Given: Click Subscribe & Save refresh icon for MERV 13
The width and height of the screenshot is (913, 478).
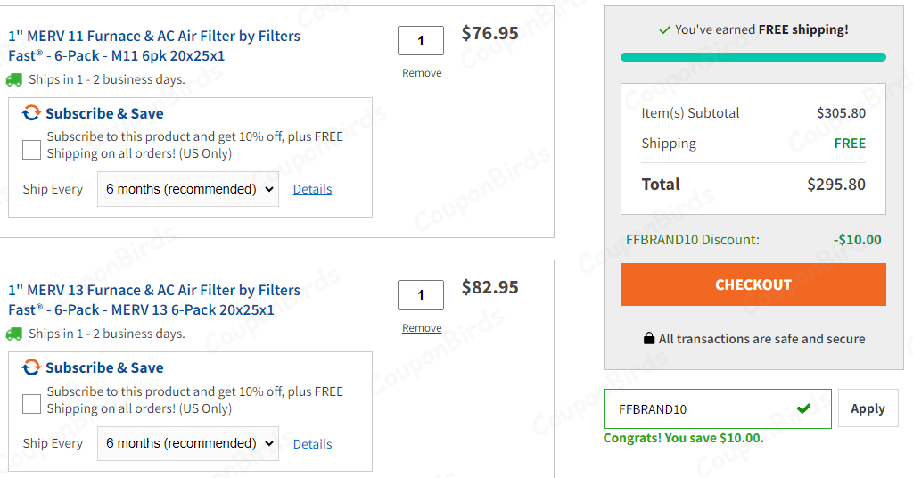Looking at the screenshot, I should point(32,367).
